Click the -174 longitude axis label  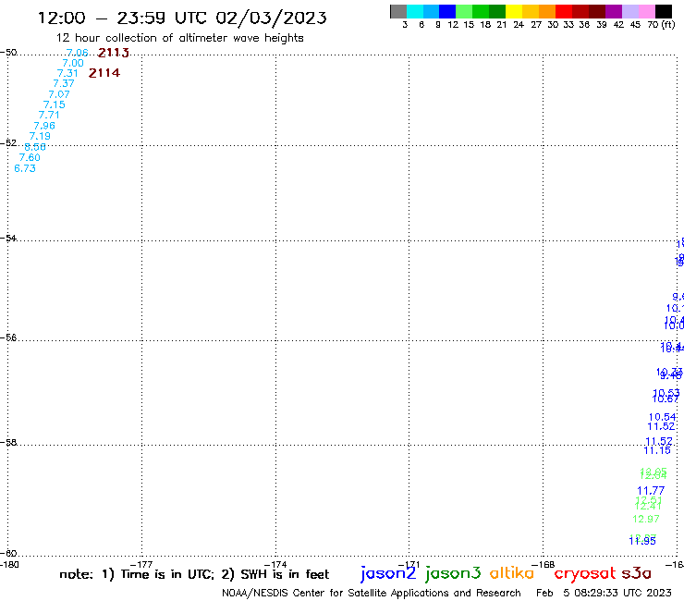coord(275,565)
